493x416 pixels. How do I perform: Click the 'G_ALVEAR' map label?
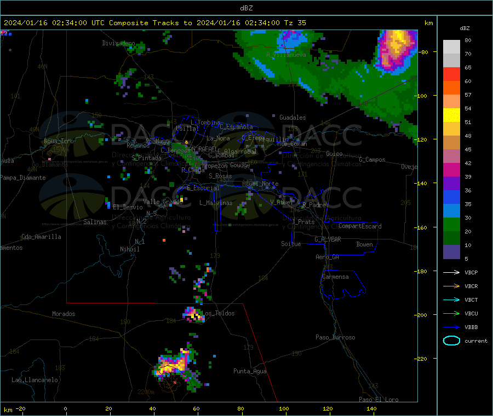coord(328,239)
